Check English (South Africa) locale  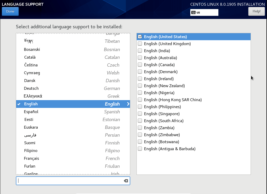coord(140,121)
